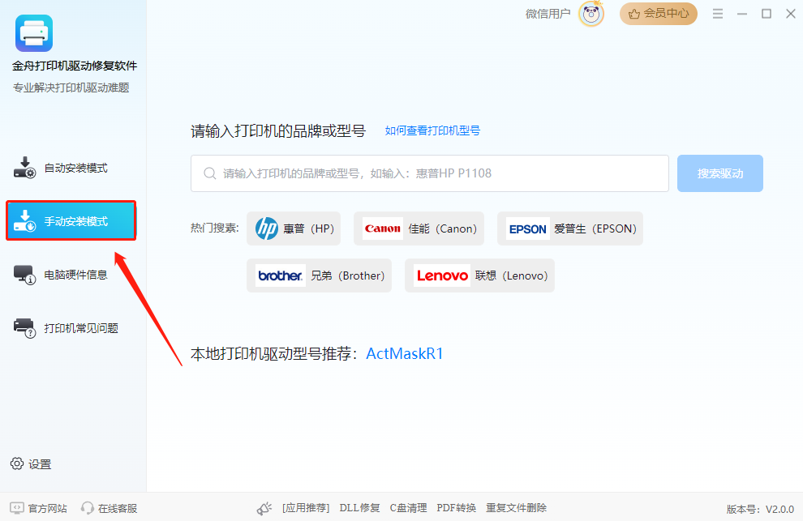Click [应用推荐] label in footer
The image size is (803, 521).
click(x=306, y=508)
